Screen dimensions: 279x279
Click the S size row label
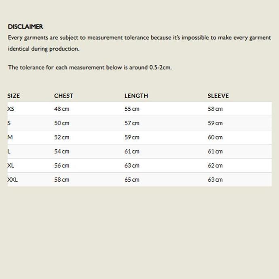pos(9,123)
